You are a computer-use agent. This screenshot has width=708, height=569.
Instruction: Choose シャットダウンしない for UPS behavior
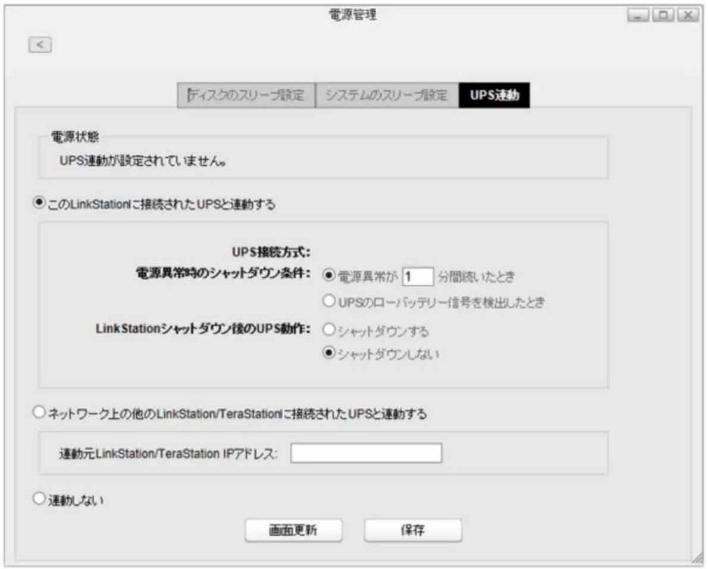pos(328,353)
